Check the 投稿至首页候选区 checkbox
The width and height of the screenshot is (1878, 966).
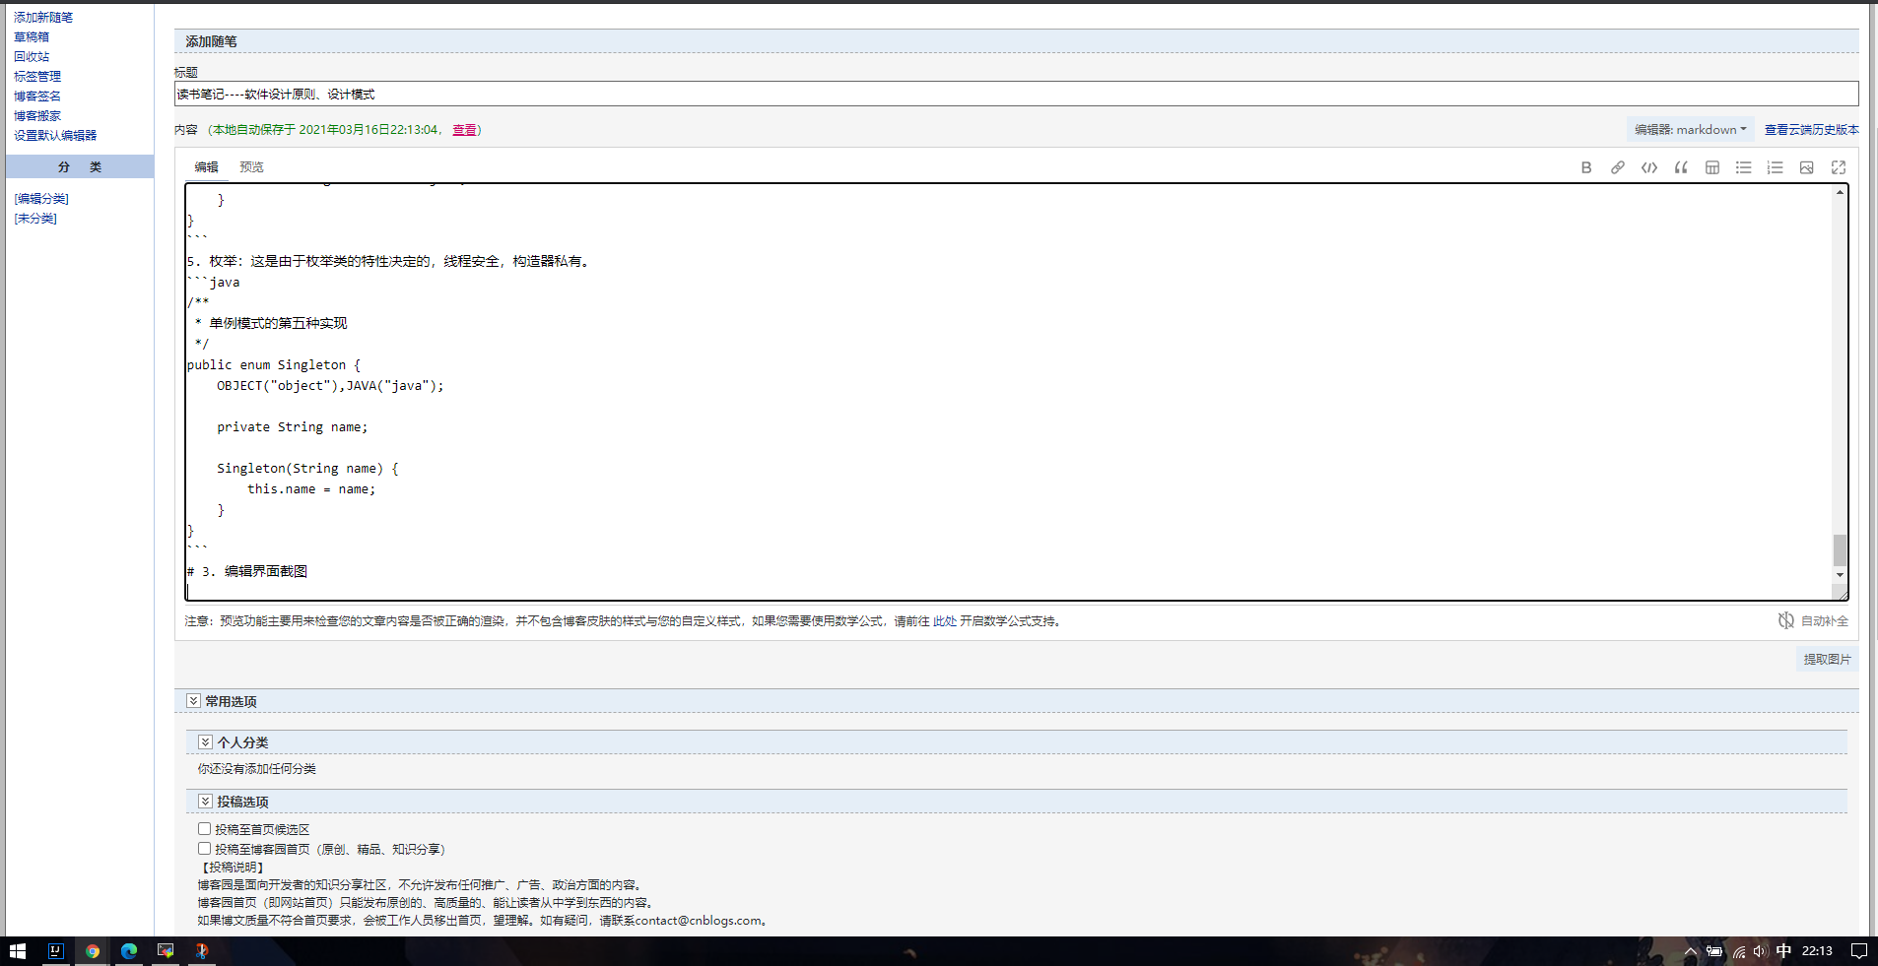(x=204, y=829)
